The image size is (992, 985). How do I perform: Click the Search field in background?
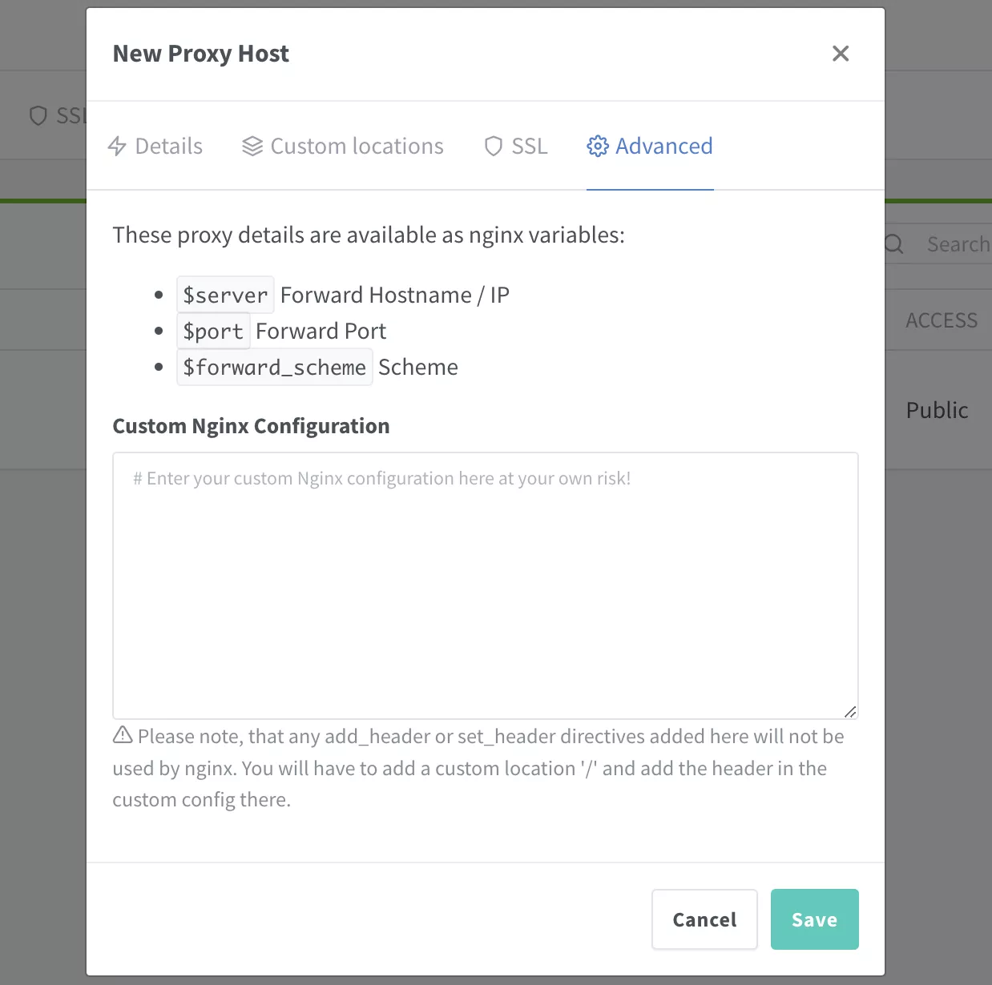pyautogui.click(x=939, y=244)
